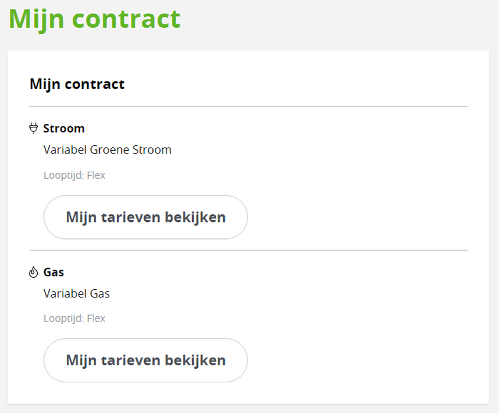Click the Looptijd label in Gas section
Image resolution: width=499 pixels, height=413 pixels.
tap(64, 319)
